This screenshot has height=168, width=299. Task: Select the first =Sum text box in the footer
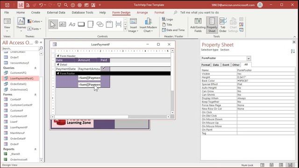[x=89, y=78]
